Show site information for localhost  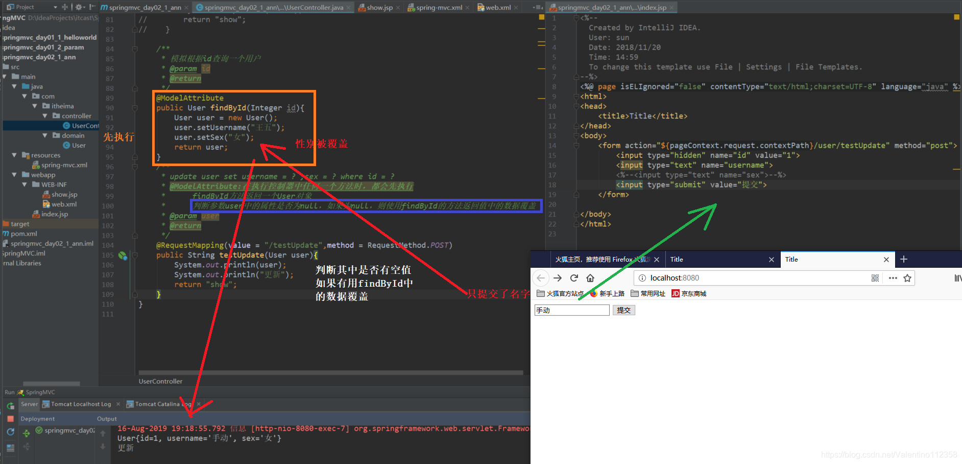coord(642,278)
